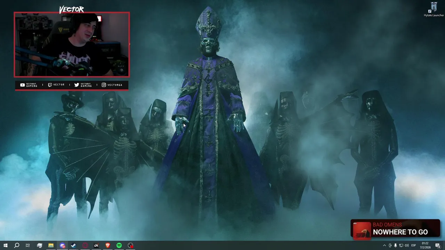Show hidden system tray icons
Screen dimensions: 445x250
point(384,245)
